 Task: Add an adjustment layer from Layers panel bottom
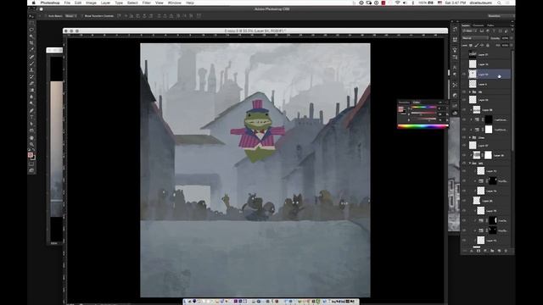pos(484,251)
